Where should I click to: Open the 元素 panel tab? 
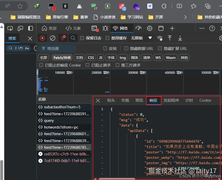point(73,28)
